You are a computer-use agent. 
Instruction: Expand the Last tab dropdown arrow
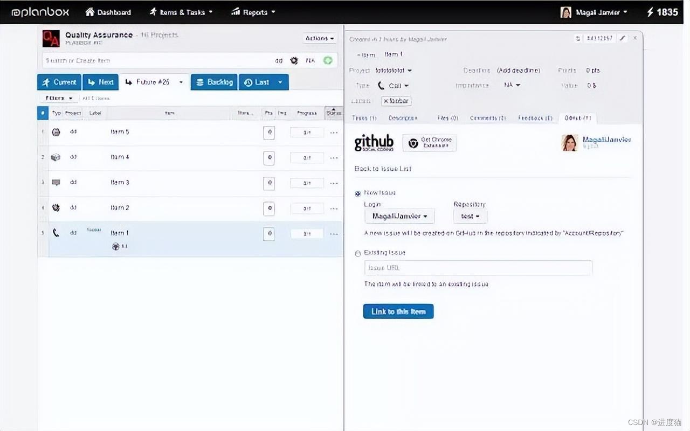click(280, 82)
